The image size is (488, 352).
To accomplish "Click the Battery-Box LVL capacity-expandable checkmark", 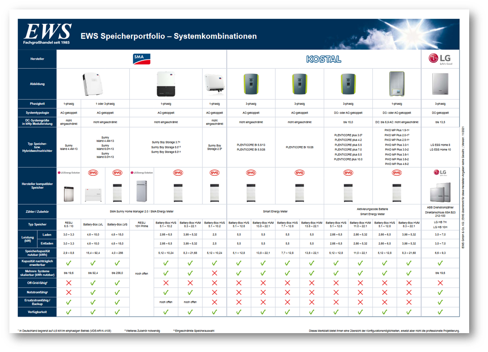I will 93,263.
